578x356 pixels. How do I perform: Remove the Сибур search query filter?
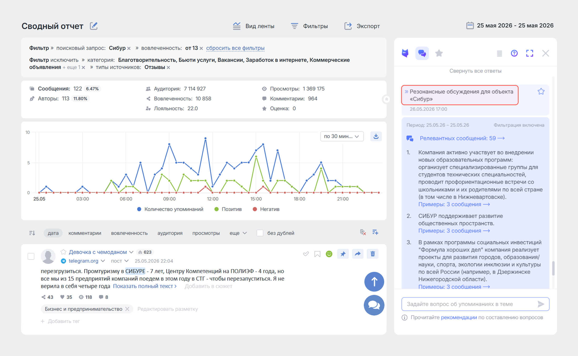tap(129, 48)
